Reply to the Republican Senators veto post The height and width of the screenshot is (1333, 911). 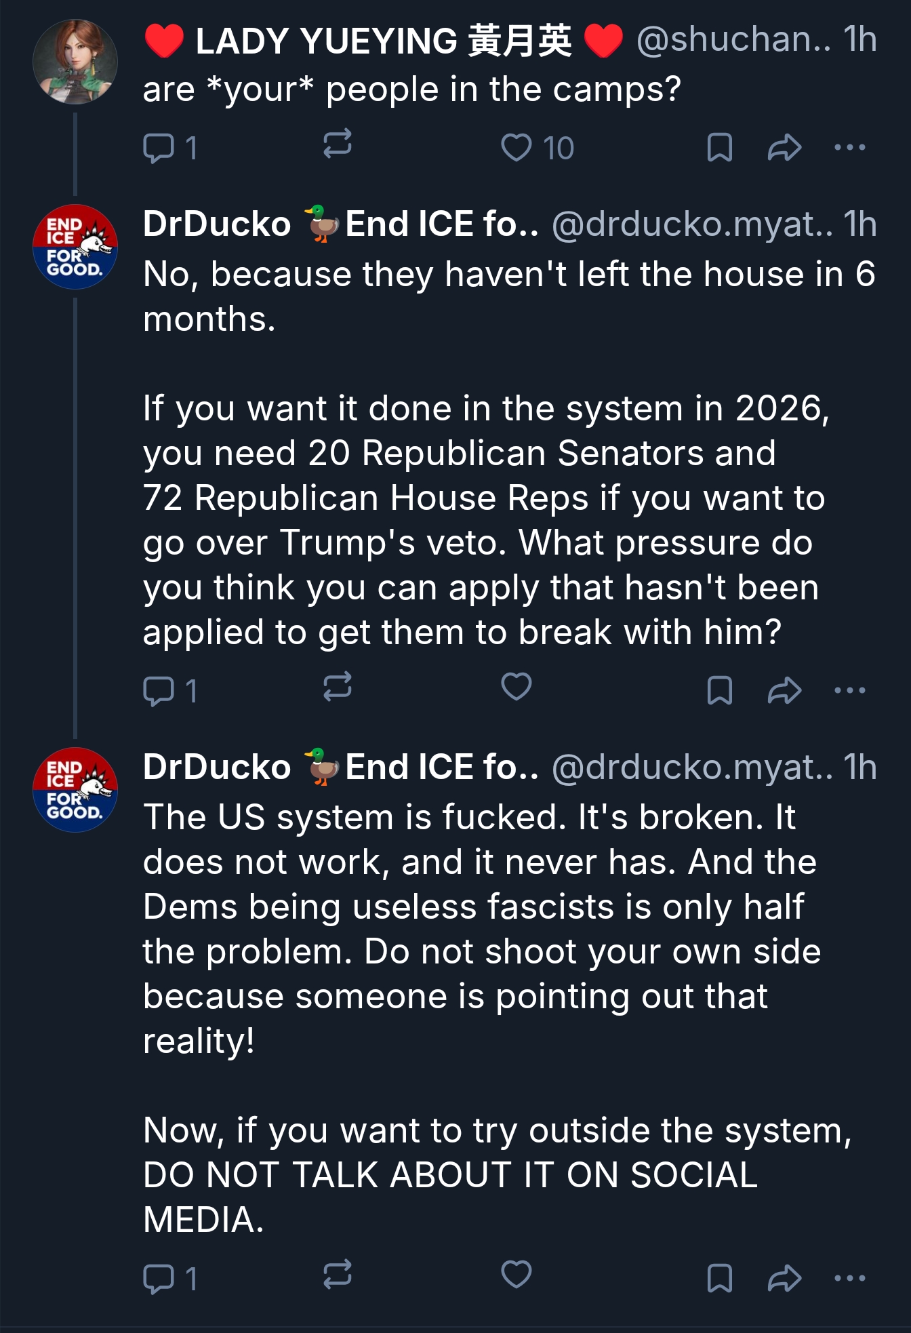159,691
